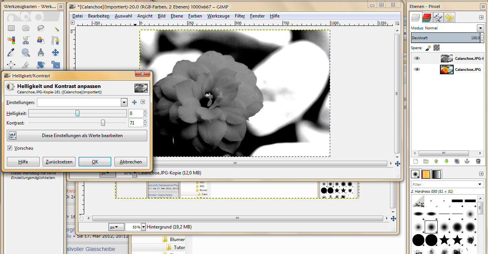The height and width of the screenshot is (254, 488).
Task: Choose the Paths pen tool
Action: coord(55,40)
